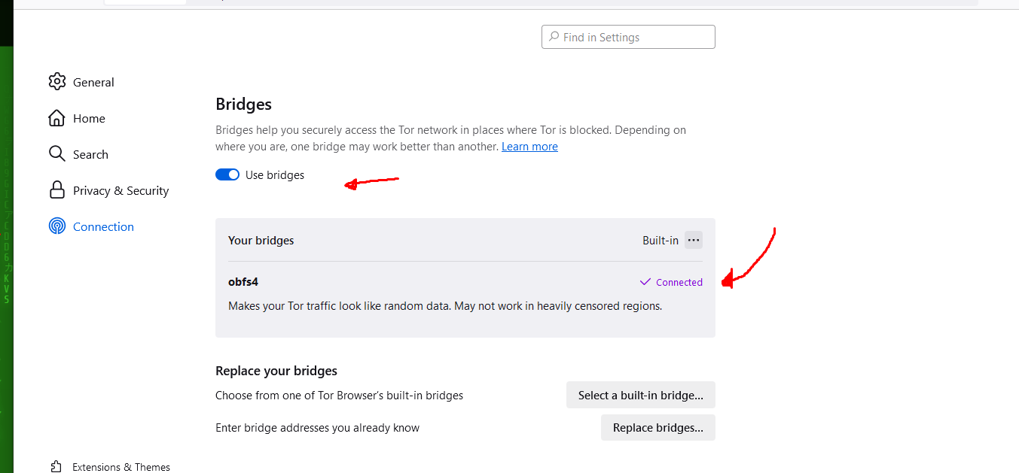
Task: Click the General gear icon
Action: pos(57,82)
